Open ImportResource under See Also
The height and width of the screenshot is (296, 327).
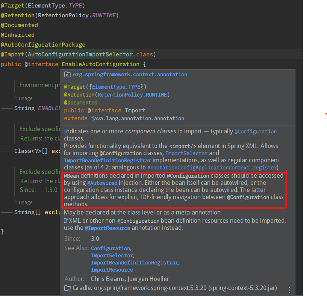tap(112, 270)
